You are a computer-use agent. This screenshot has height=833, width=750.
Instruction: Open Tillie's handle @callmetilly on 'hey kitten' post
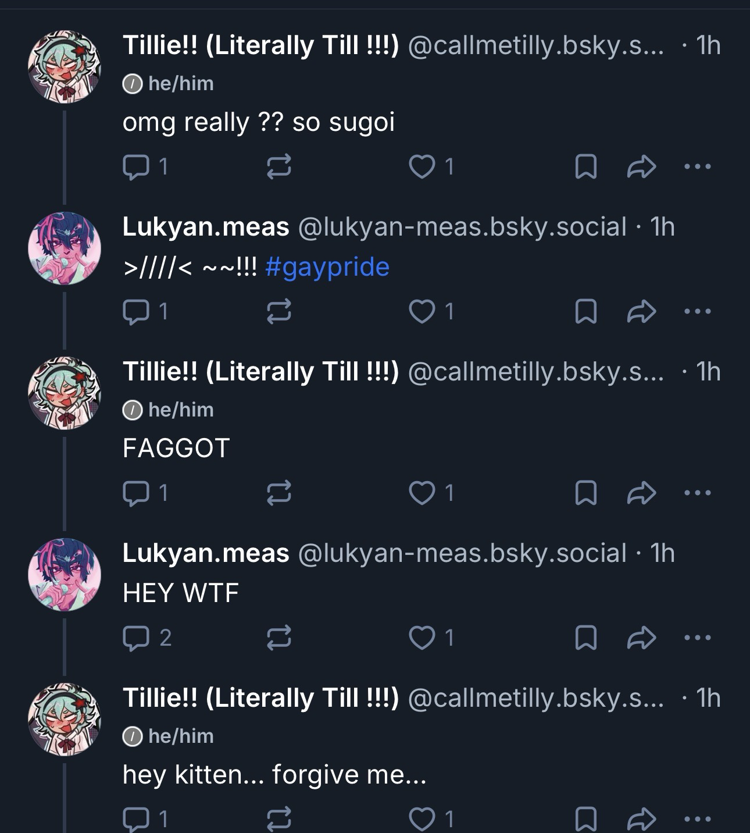(x=535, y=698)
